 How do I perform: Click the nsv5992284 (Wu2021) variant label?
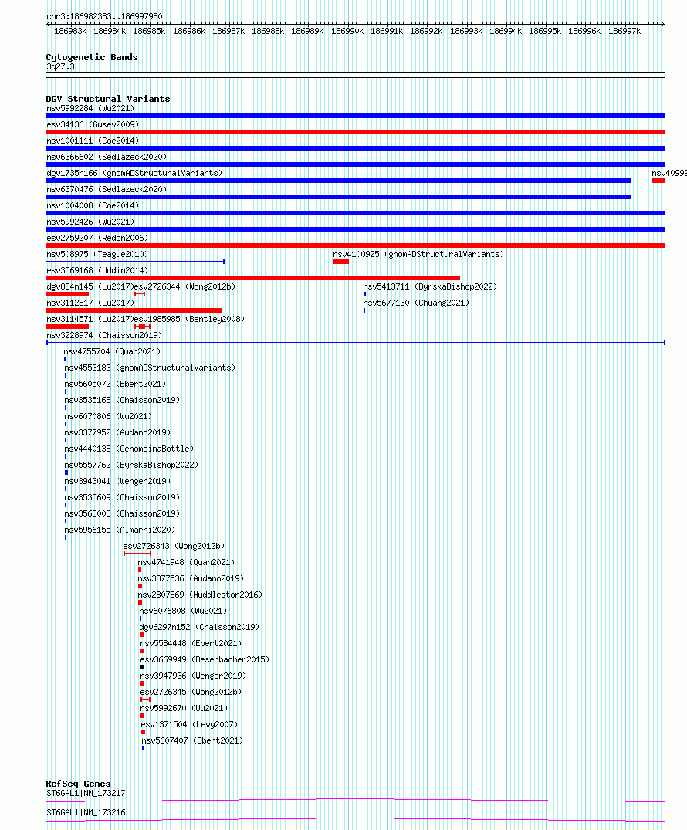(x=90, y=109)
